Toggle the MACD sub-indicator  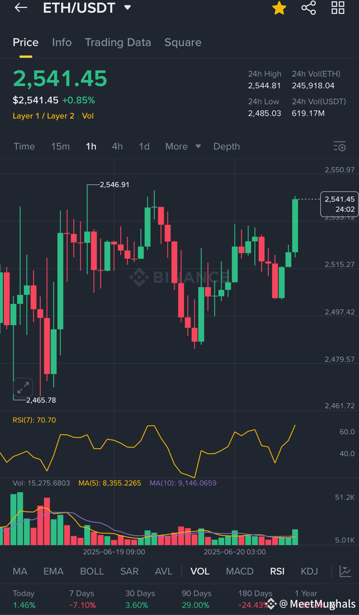point(240,571)
